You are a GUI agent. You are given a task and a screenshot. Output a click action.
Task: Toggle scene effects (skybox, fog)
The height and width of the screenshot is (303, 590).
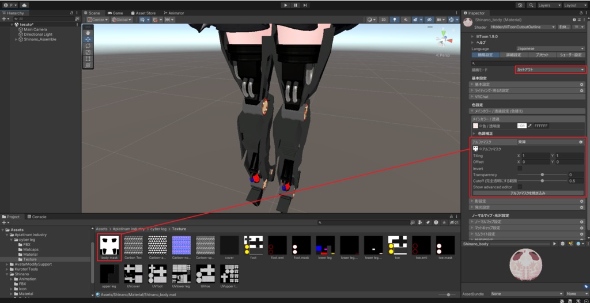(x=417, y=20)
